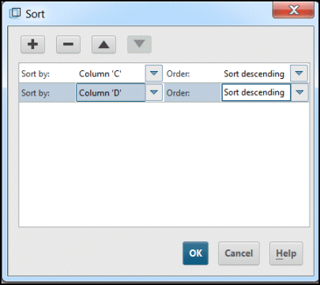Click the greyed-out move down arrow button

coord(139,44)
